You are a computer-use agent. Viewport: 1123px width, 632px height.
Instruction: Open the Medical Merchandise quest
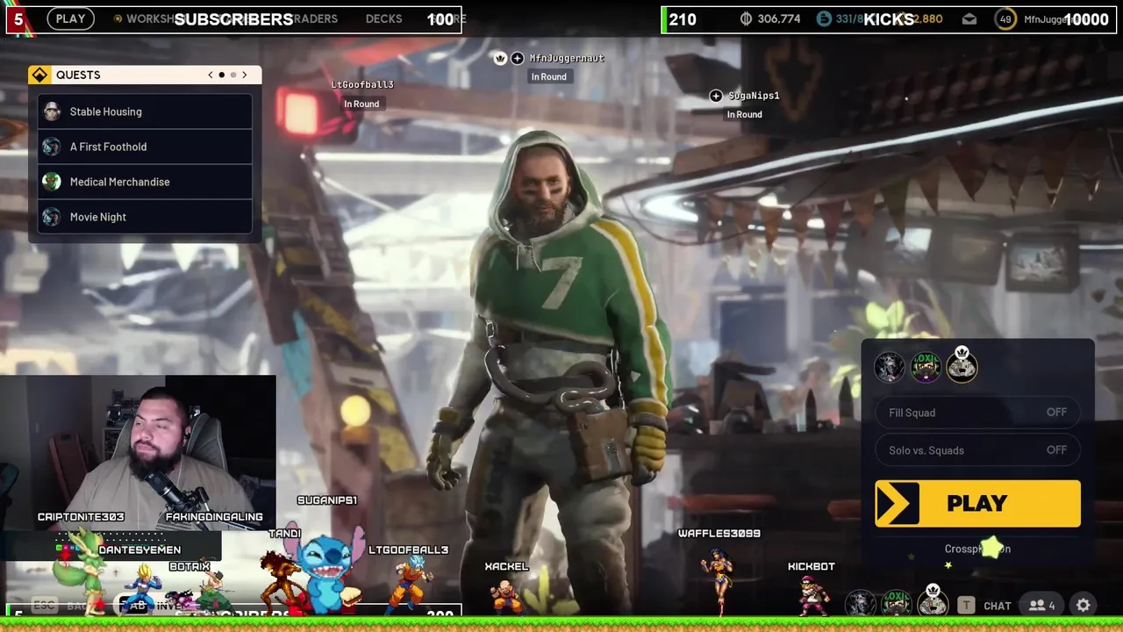point(145,182)
